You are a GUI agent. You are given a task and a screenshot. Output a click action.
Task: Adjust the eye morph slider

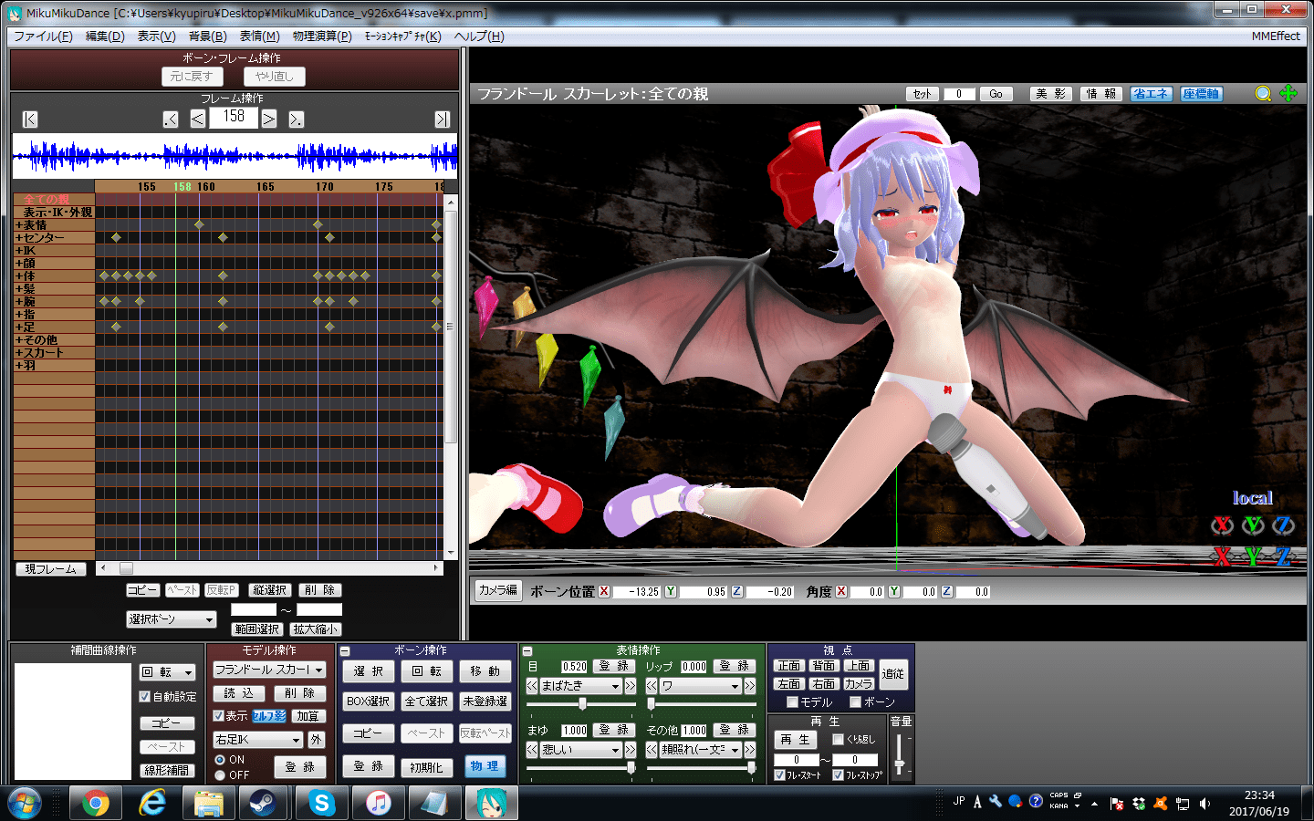[580, 704]
